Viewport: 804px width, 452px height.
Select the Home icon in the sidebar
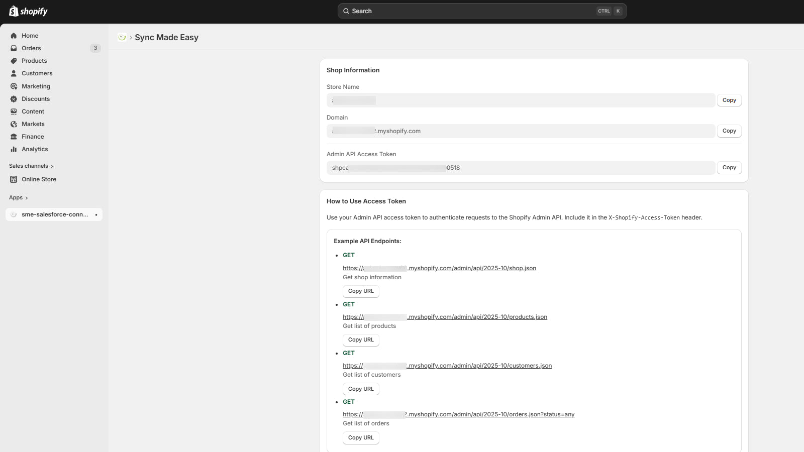click(x=14, y=35)
